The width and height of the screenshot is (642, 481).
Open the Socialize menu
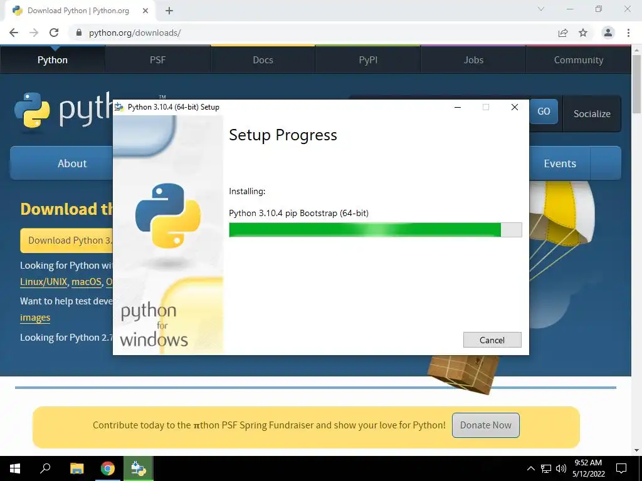(x=592, y=114)
